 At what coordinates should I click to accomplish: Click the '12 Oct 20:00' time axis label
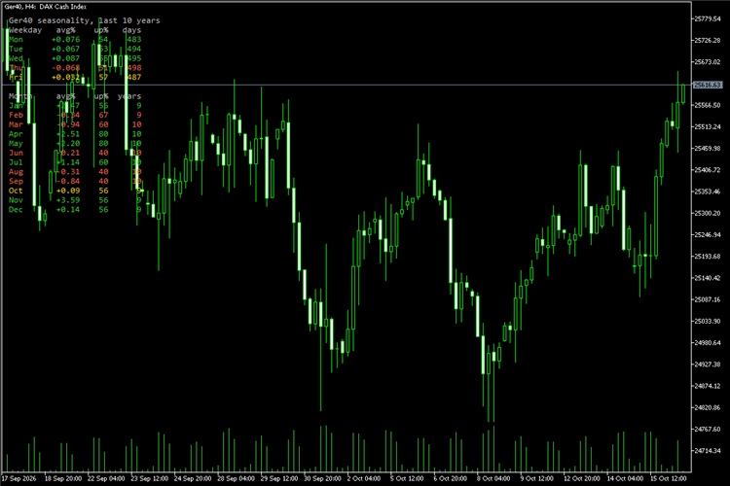click(x=582, y=478)
